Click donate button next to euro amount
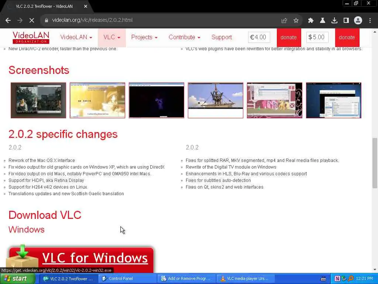Image resolution: width=378 pixels, height=284 pixels. click(x=289, y=37)
